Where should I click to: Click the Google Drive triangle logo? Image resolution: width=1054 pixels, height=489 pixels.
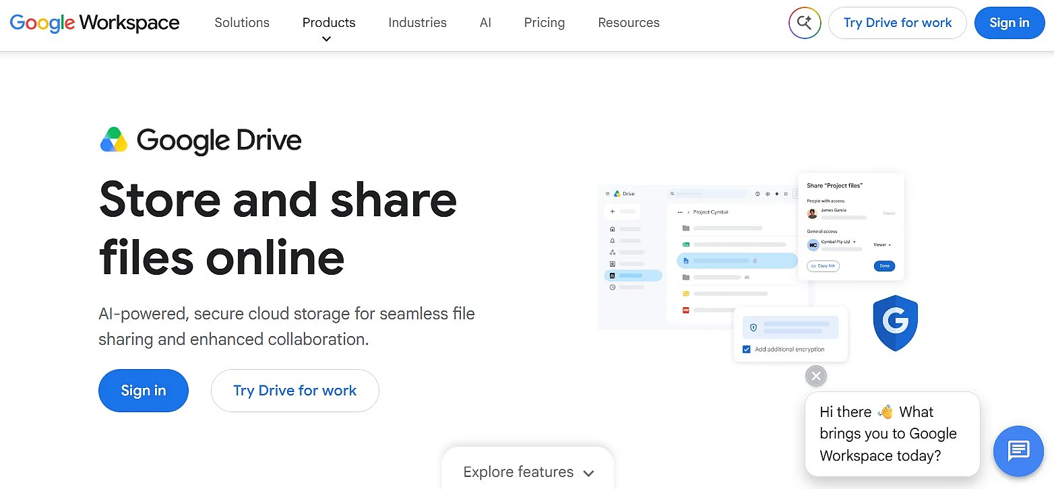click(114, 140)
